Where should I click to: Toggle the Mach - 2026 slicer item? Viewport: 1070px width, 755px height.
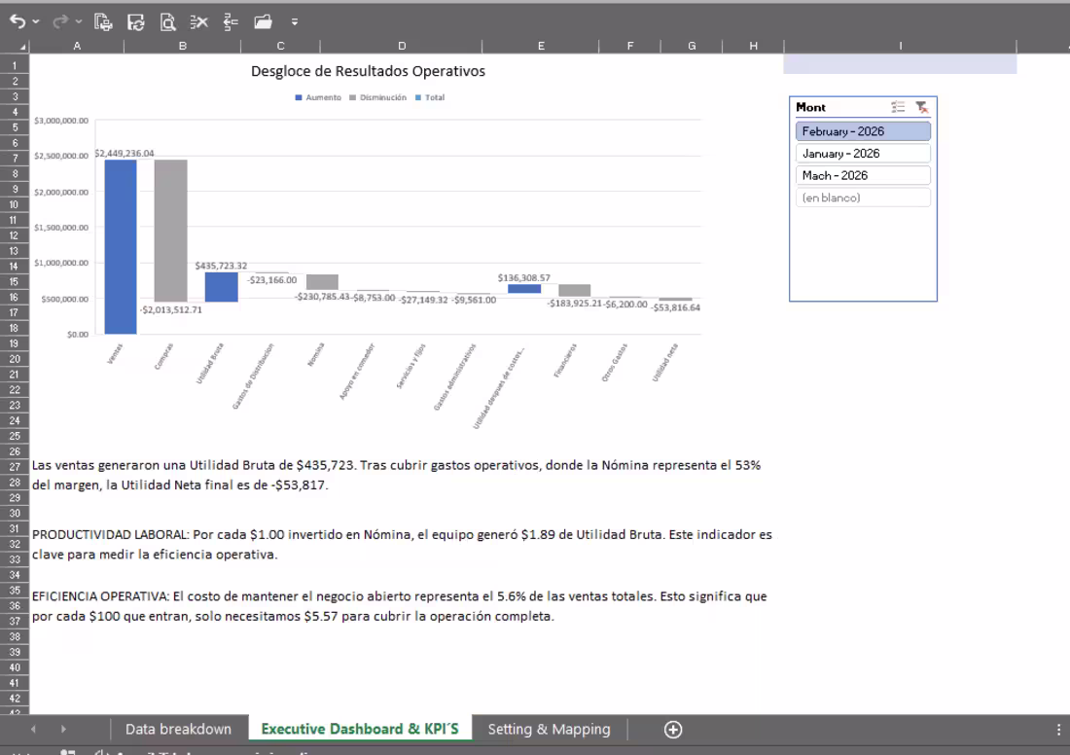[863, 175]
